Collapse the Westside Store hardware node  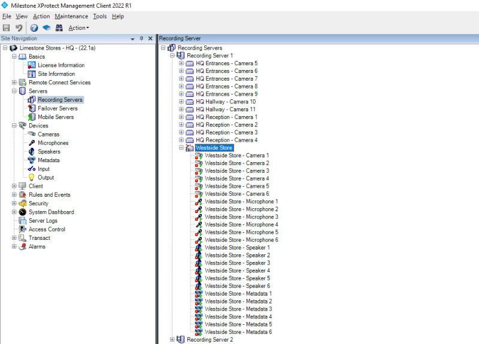(x=181, y=148)
